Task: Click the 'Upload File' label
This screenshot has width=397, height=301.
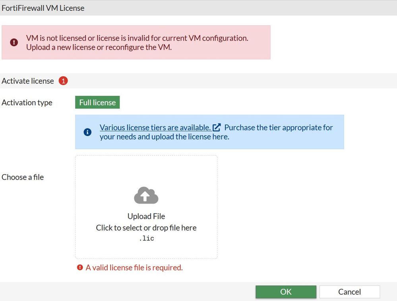Action: [x=146, y=216]
